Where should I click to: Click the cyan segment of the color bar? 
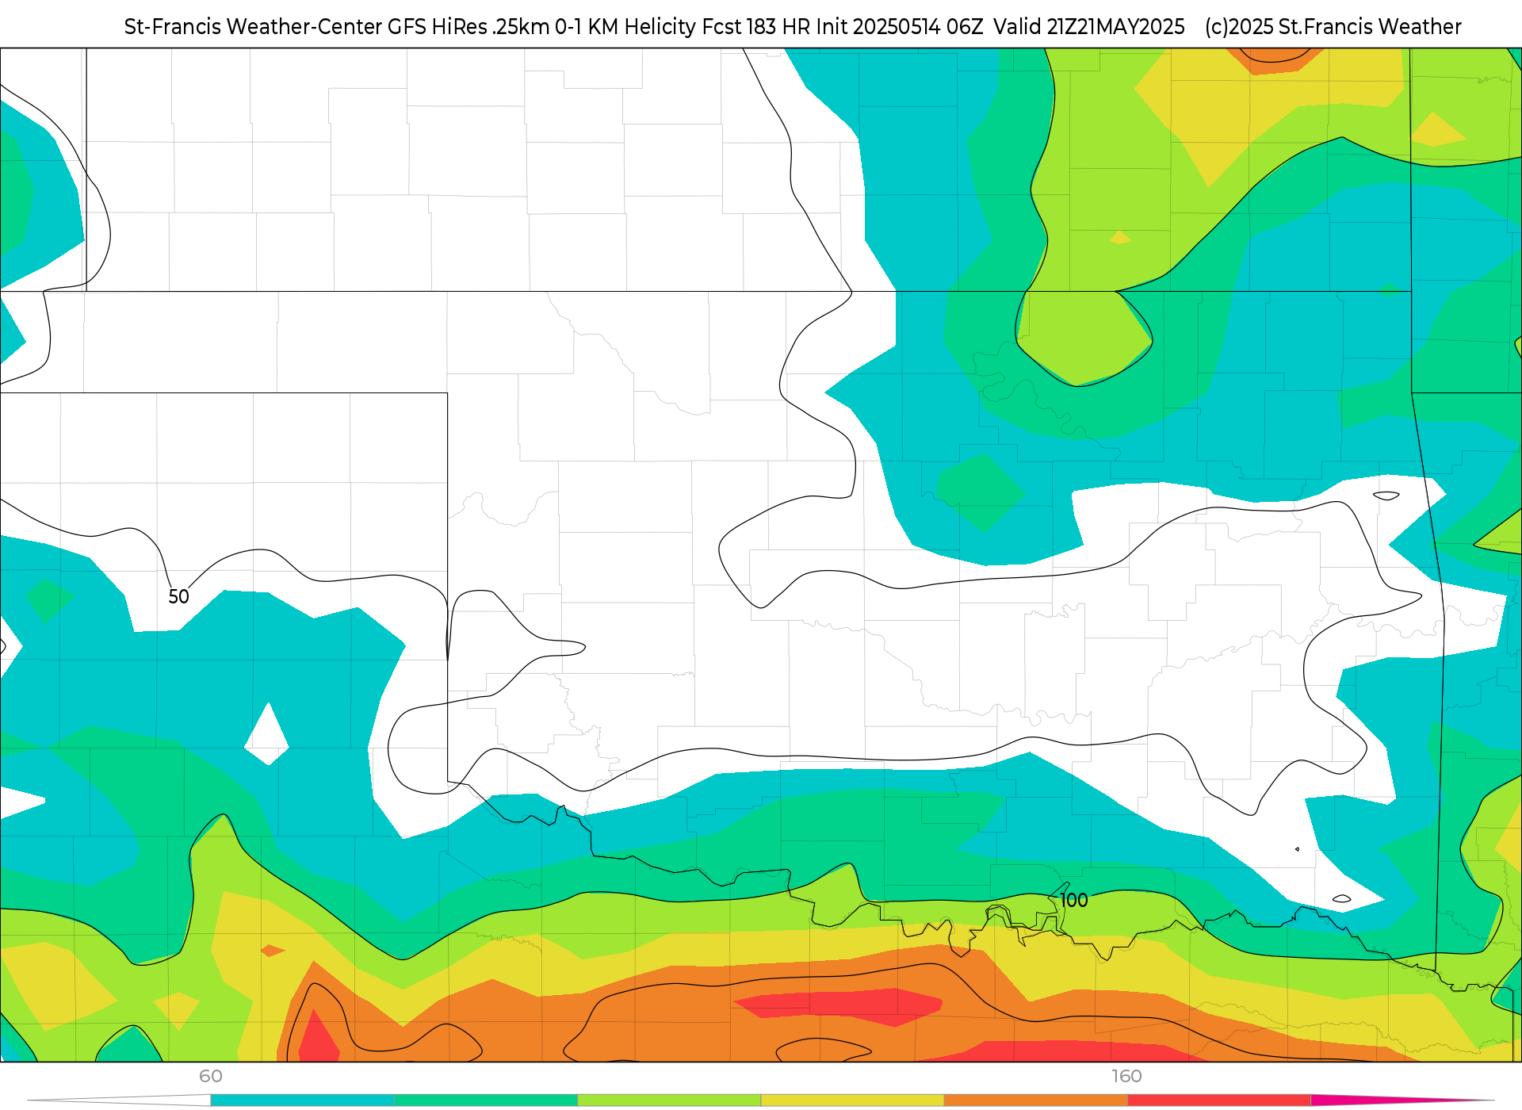(302, 1100)
